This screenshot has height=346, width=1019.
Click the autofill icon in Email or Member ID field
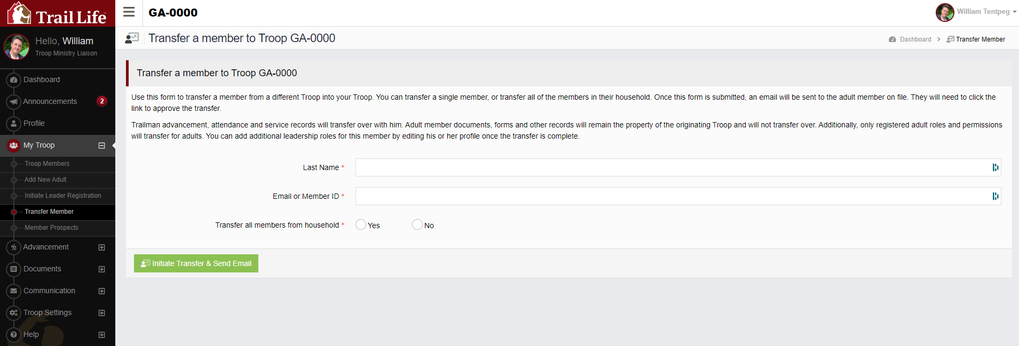[995, 196]
